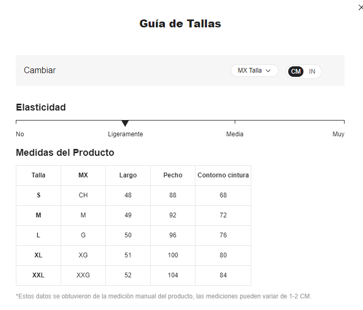Select the MX column header

click(x=83, y=175)
